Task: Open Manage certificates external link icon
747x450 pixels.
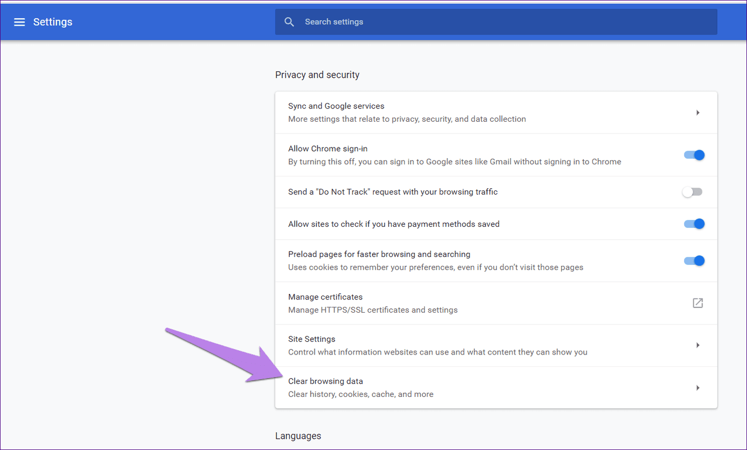Action: tap(698, 303)
